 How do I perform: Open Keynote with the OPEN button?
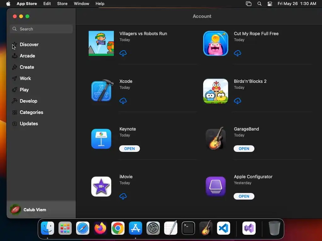pos(129,148)
